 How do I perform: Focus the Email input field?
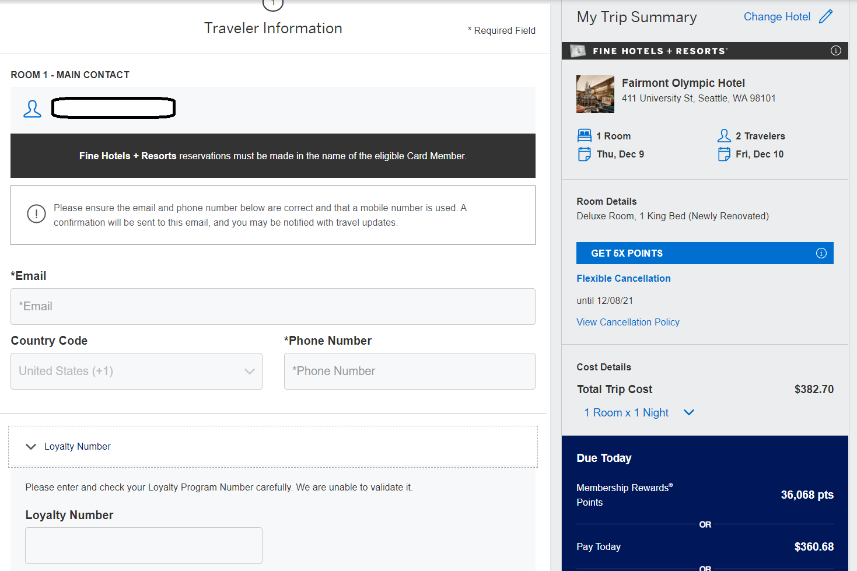click(x=273, y=306)
